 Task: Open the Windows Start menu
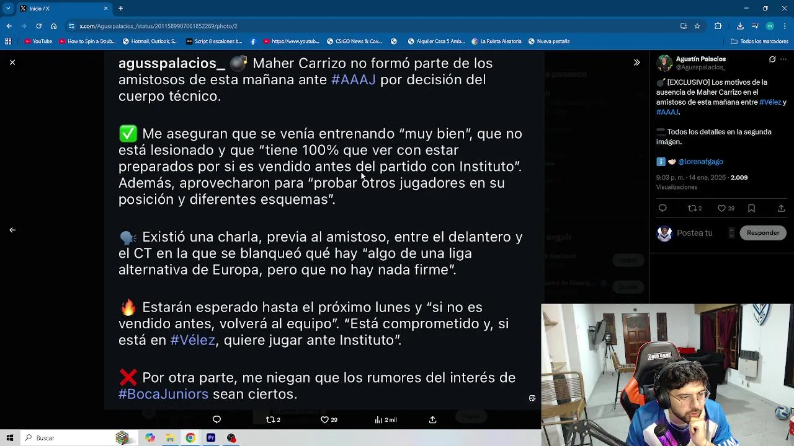[x=9, y=438]
